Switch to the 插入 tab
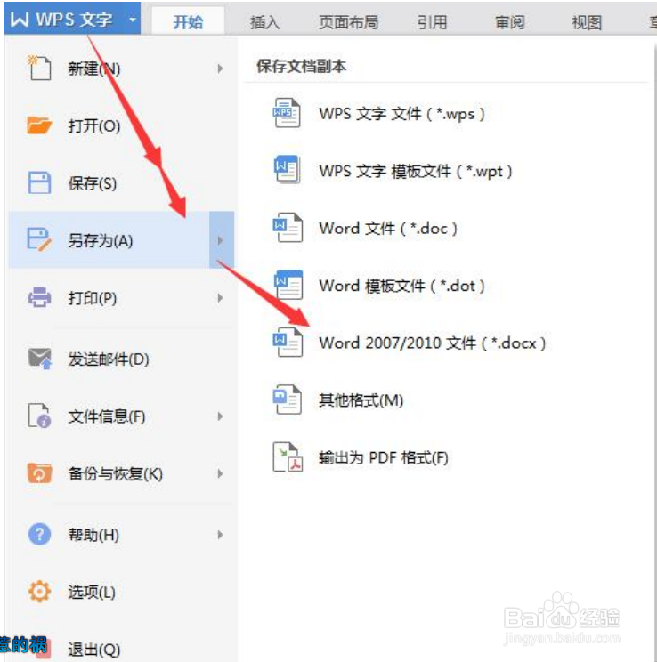Viewport: 657px width, 662px height. tap(264, 22)
